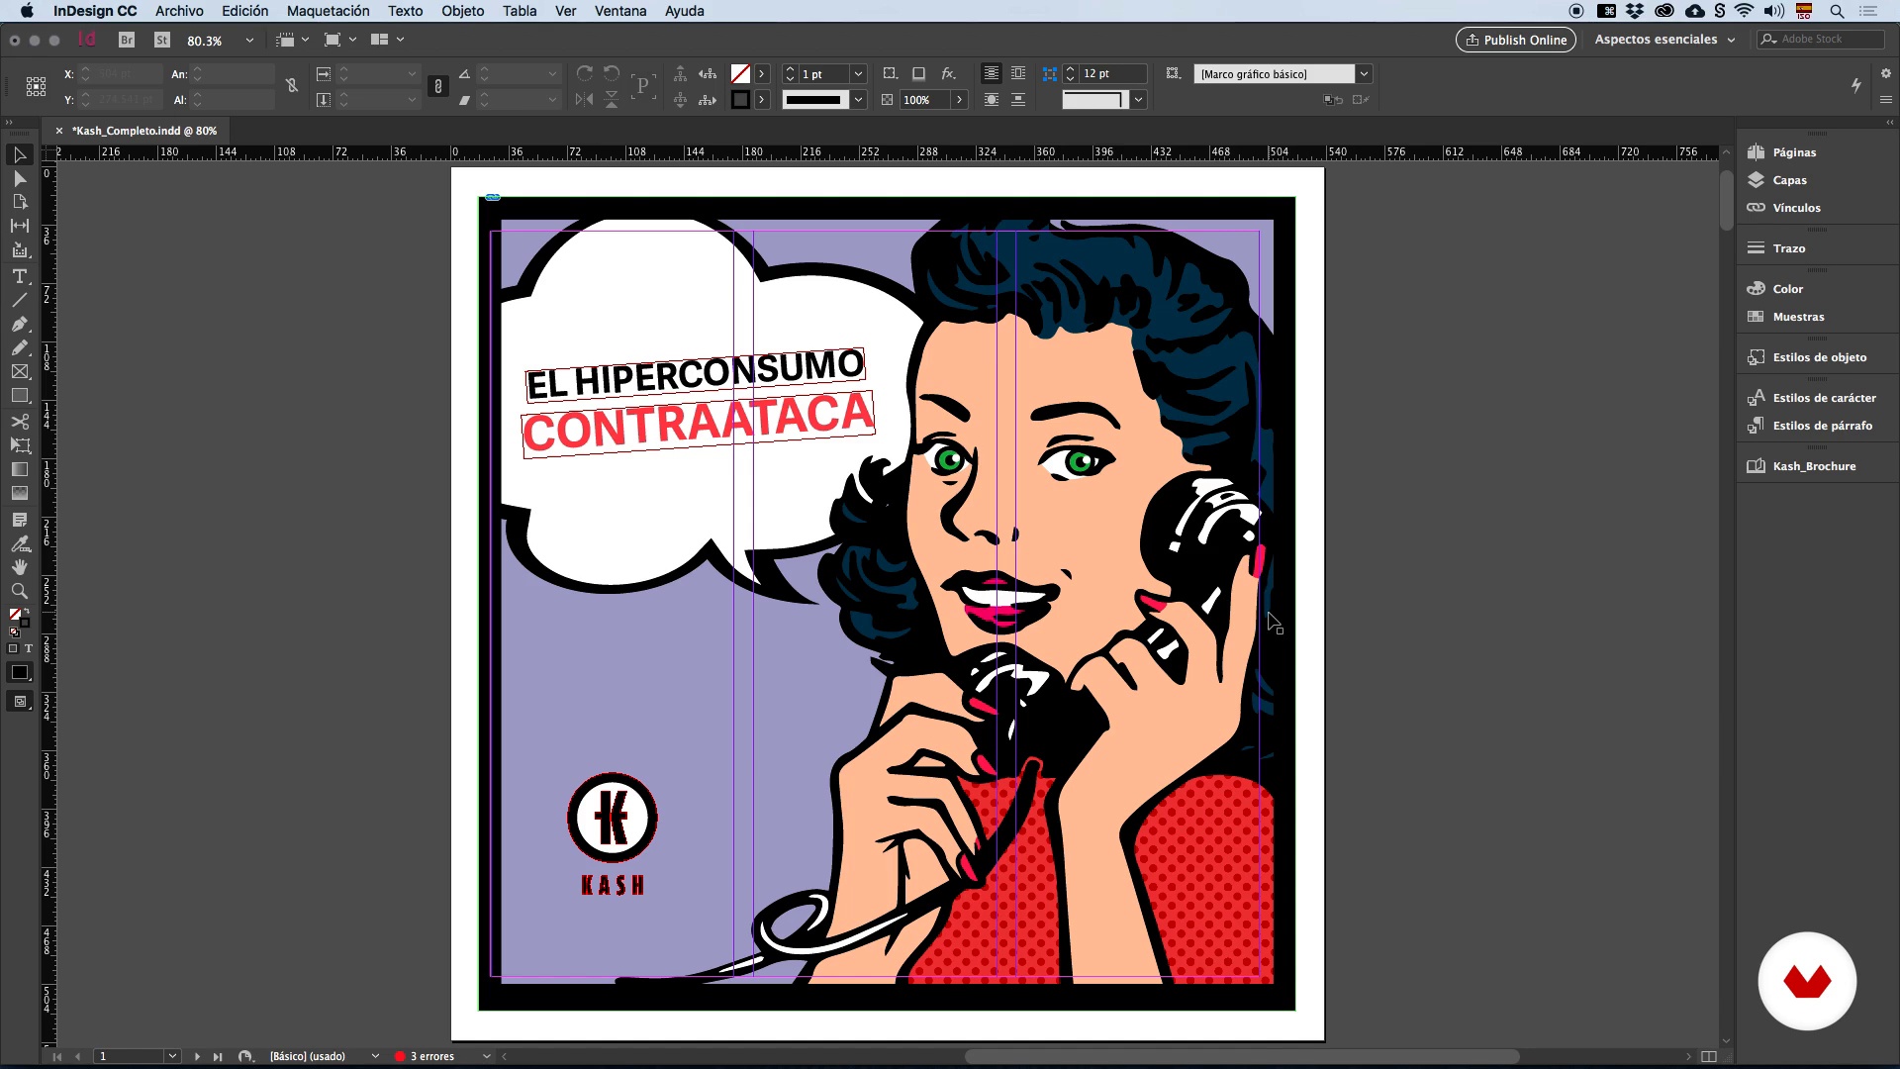Open Aspectos esenciales workspace switcher
1900x1069 pixels.
pyautogui.click(x=1664, y=40)
